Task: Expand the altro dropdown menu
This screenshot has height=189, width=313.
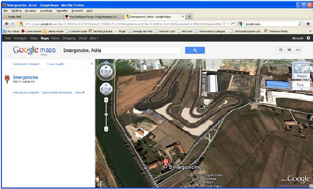Action: pyautogui.click(x=94, y=38)
